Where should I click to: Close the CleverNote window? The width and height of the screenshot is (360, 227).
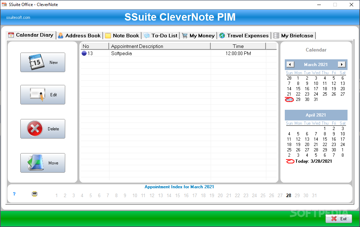(x=351, y=5)
